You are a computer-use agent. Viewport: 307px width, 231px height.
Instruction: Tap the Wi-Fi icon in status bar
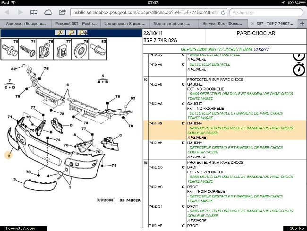click(13, 2)
